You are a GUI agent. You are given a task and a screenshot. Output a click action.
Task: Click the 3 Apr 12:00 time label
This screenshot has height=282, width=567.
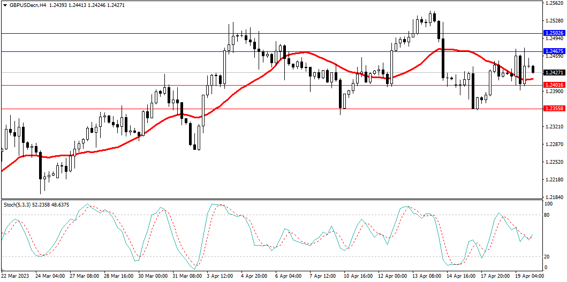(x=220, y=276)
